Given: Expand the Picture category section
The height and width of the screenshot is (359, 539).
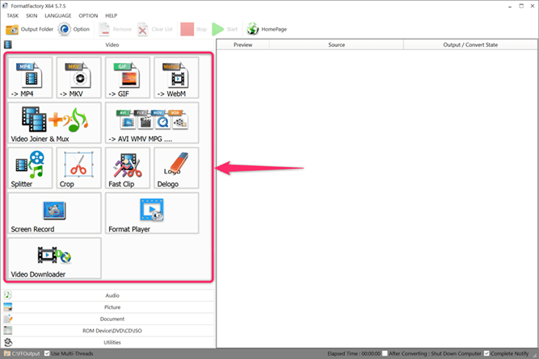Looking at the screenshot, I should pos(108,307).
